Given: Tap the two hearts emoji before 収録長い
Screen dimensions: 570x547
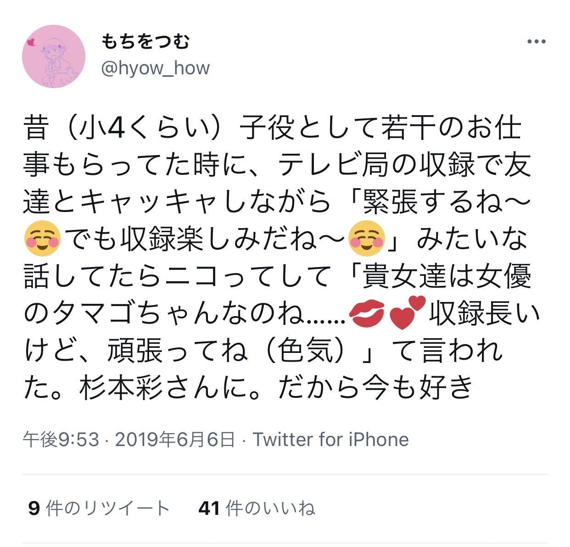Looking at the screenshot, I should click(x=408, y=313).
